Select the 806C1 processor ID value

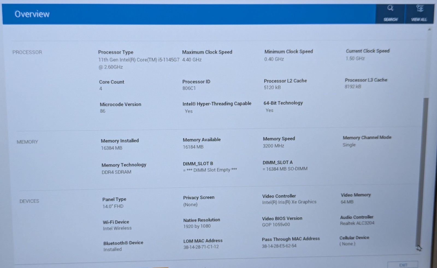(x=189, y=88)
